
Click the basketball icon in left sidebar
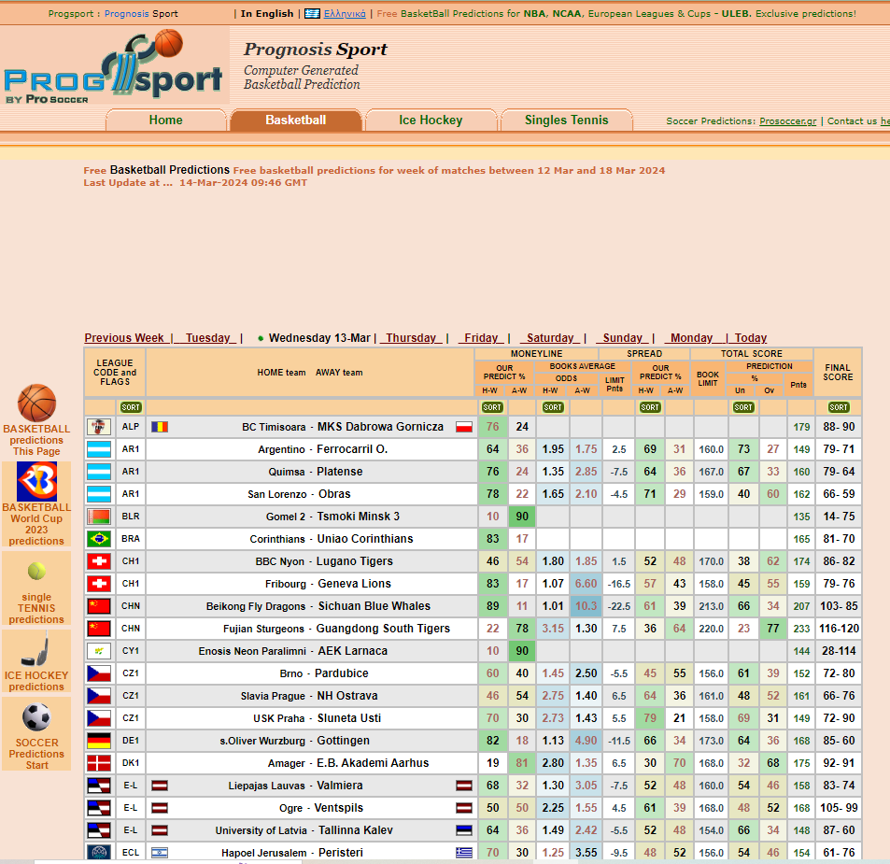click(36, 403)
